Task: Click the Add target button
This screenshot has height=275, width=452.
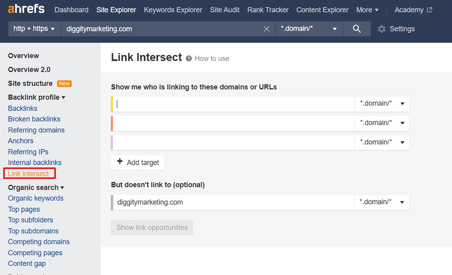Action: [x=138, y=163]
